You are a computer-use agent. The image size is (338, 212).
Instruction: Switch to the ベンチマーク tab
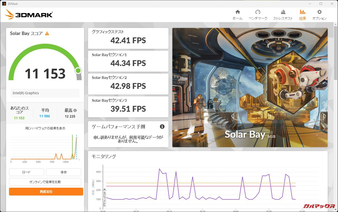[x=258, y=15]
